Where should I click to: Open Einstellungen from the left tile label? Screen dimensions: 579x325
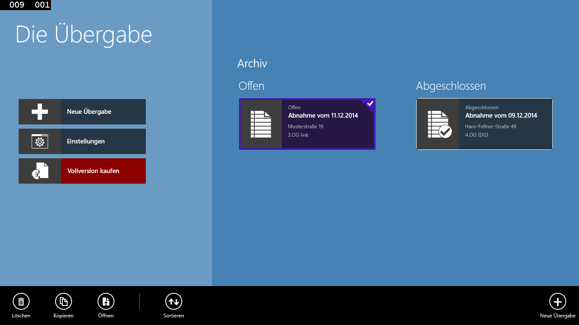tap(86, 141)
